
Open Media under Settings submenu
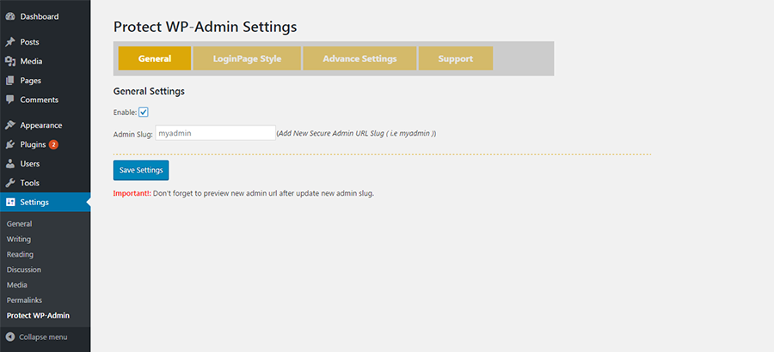[17, 285]
